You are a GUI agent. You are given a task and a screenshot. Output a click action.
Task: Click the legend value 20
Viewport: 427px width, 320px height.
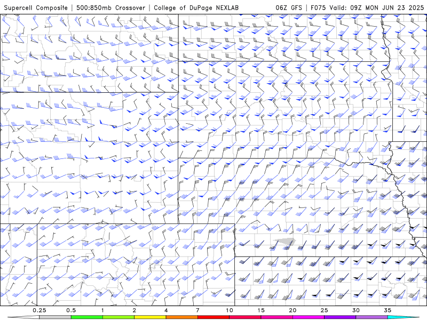[x=292, y=310]
